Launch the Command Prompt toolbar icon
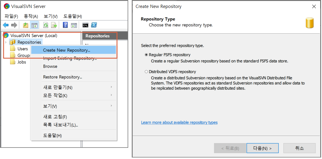This screenshot has height=159, width=322. click(85, 25)
